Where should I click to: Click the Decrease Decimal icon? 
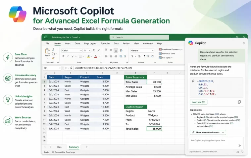point(152,56)
